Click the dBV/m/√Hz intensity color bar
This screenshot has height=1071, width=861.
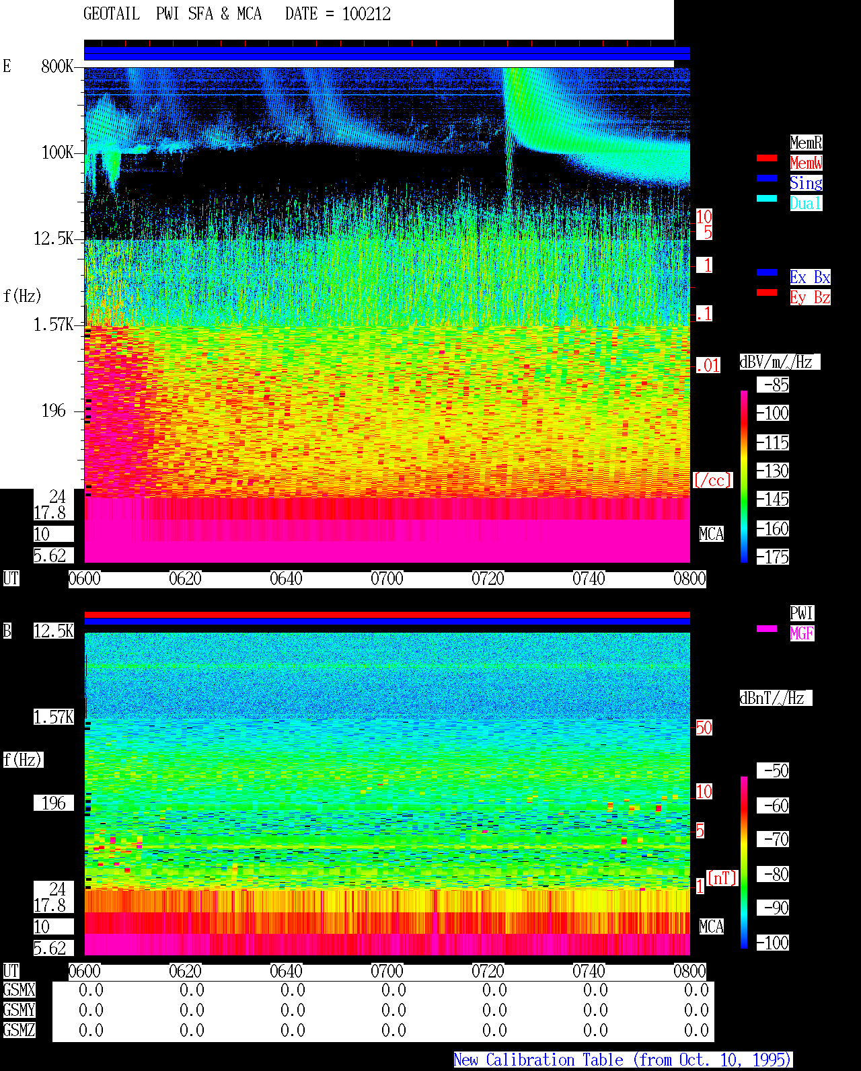744,476
